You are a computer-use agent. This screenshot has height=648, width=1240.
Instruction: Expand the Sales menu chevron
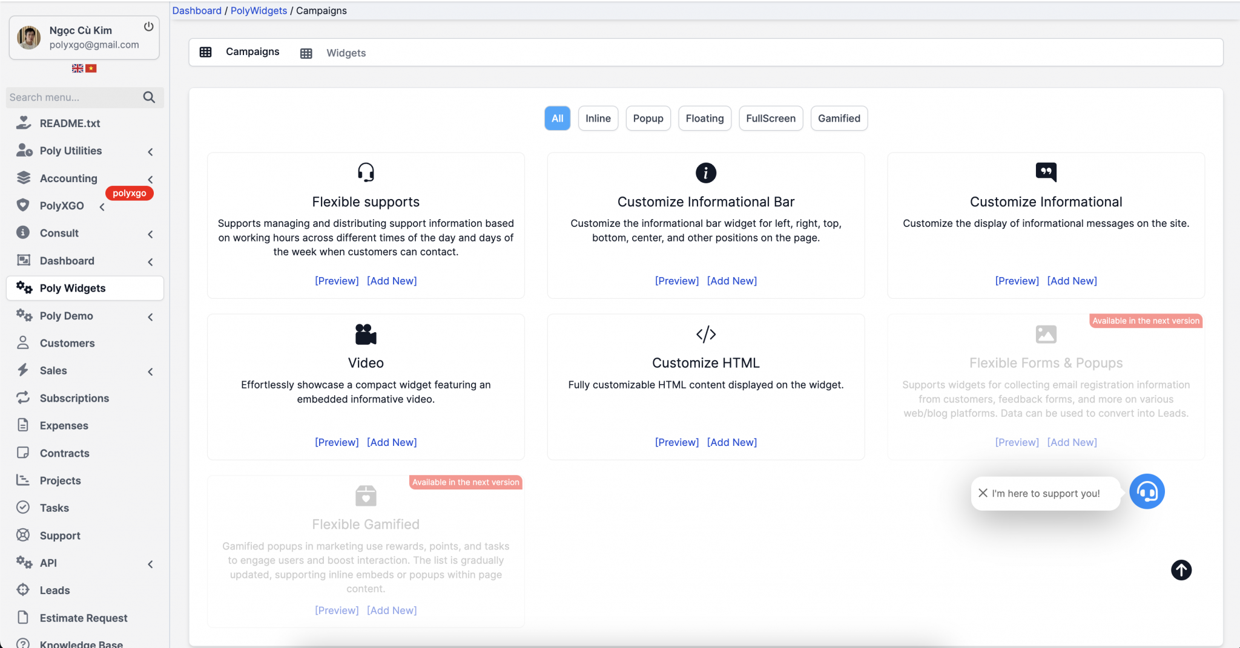[x=151, y=371]
